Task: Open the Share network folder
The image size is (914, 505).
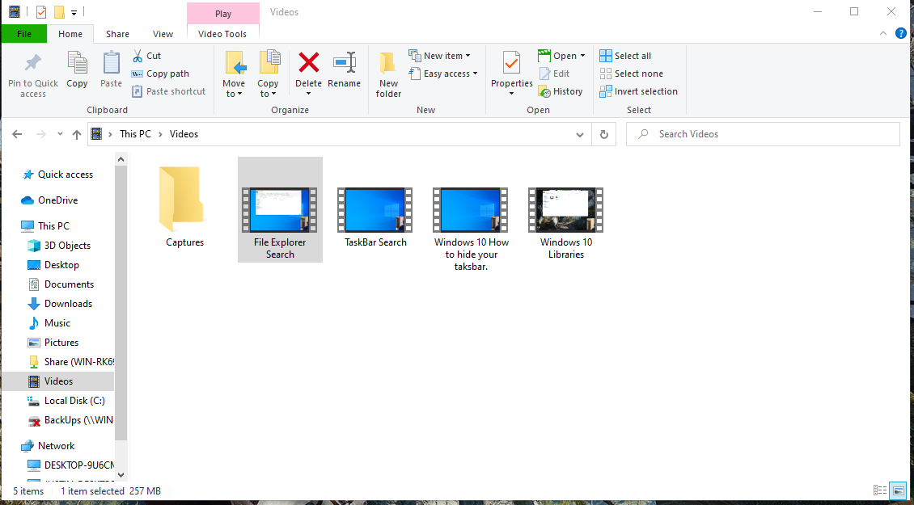Action: pos(70,362)
